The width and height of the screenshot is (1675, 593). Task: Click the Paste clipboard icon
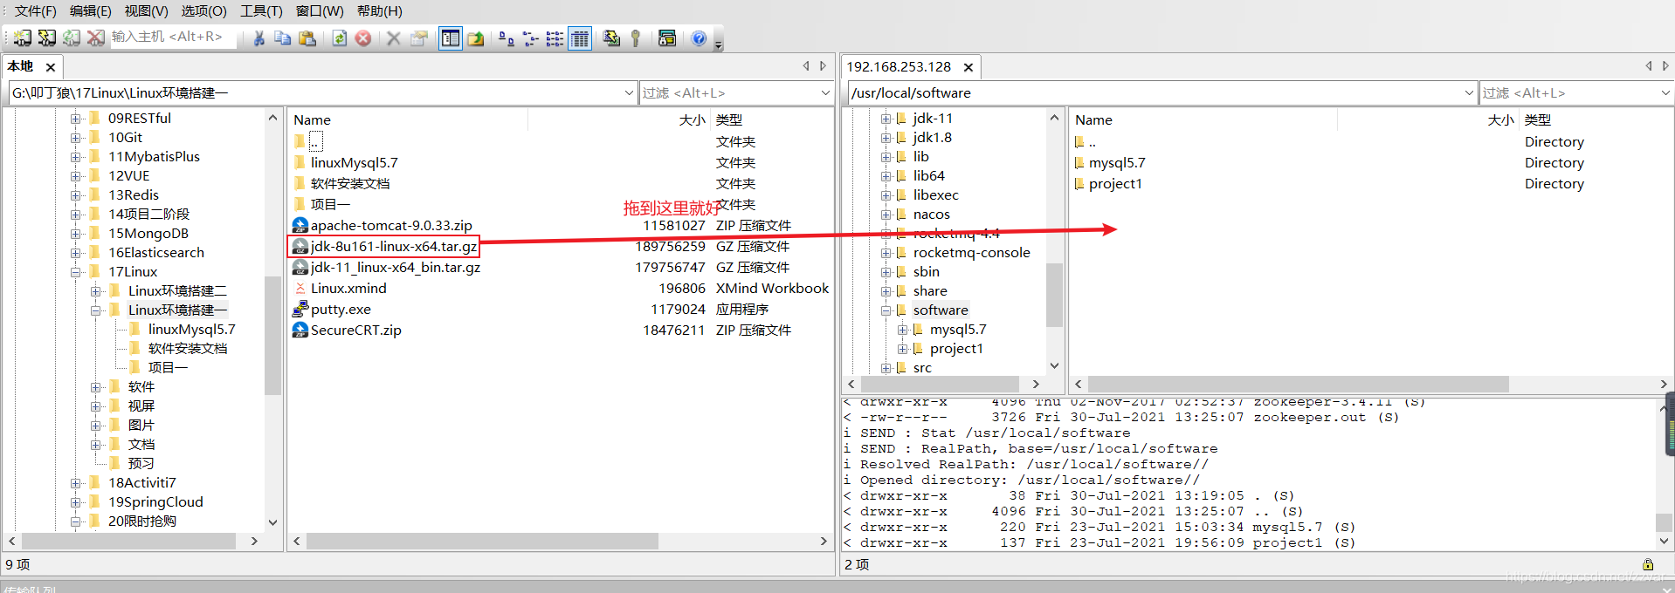click(x=307, y=38)
